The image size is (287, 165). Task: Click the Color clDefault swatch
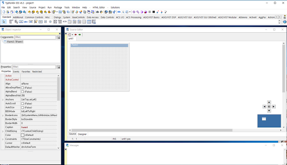pos(22,135)
